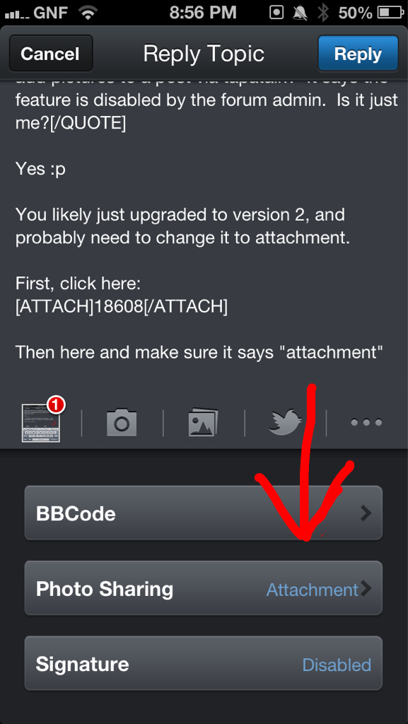Image resolution: width=408 pixels, height=724 pixels.
Task: Tap the Wi-Fi status icon
Action: tap(88, 13)
